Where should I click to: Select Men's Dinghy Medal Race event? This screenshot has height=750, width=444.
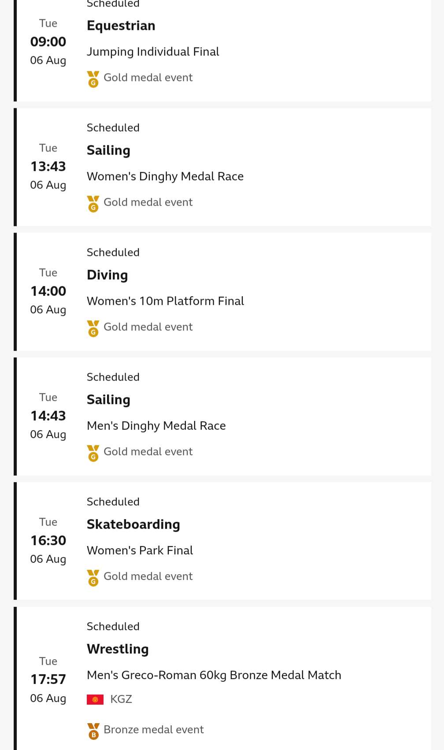click(x=156, y=426)
